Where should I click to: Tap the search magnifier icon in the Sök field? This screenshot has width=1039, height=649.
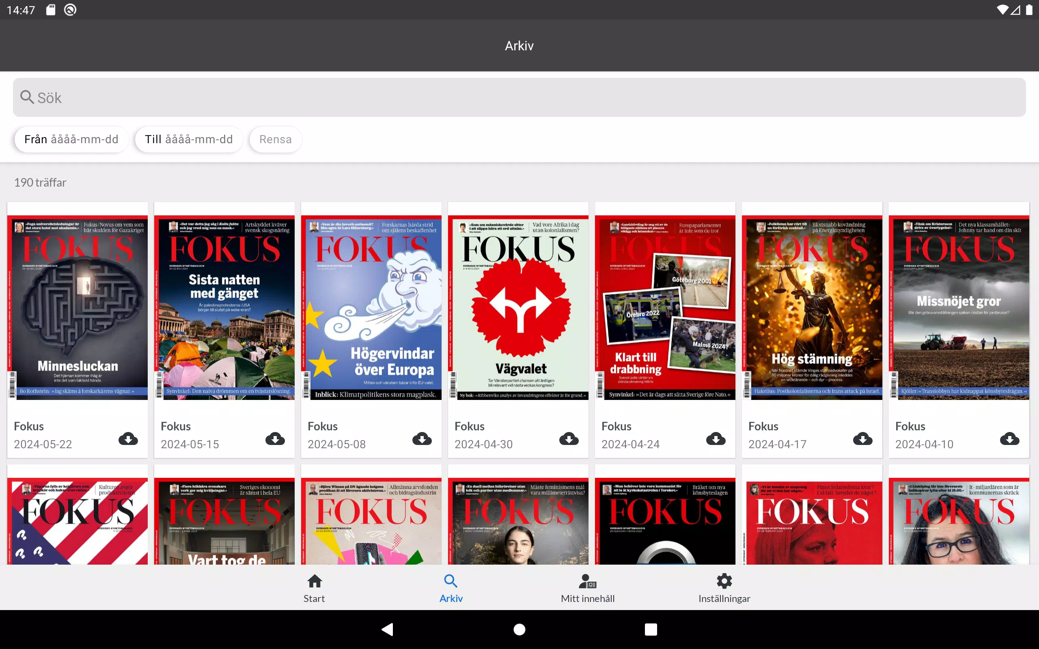(27, 97)
